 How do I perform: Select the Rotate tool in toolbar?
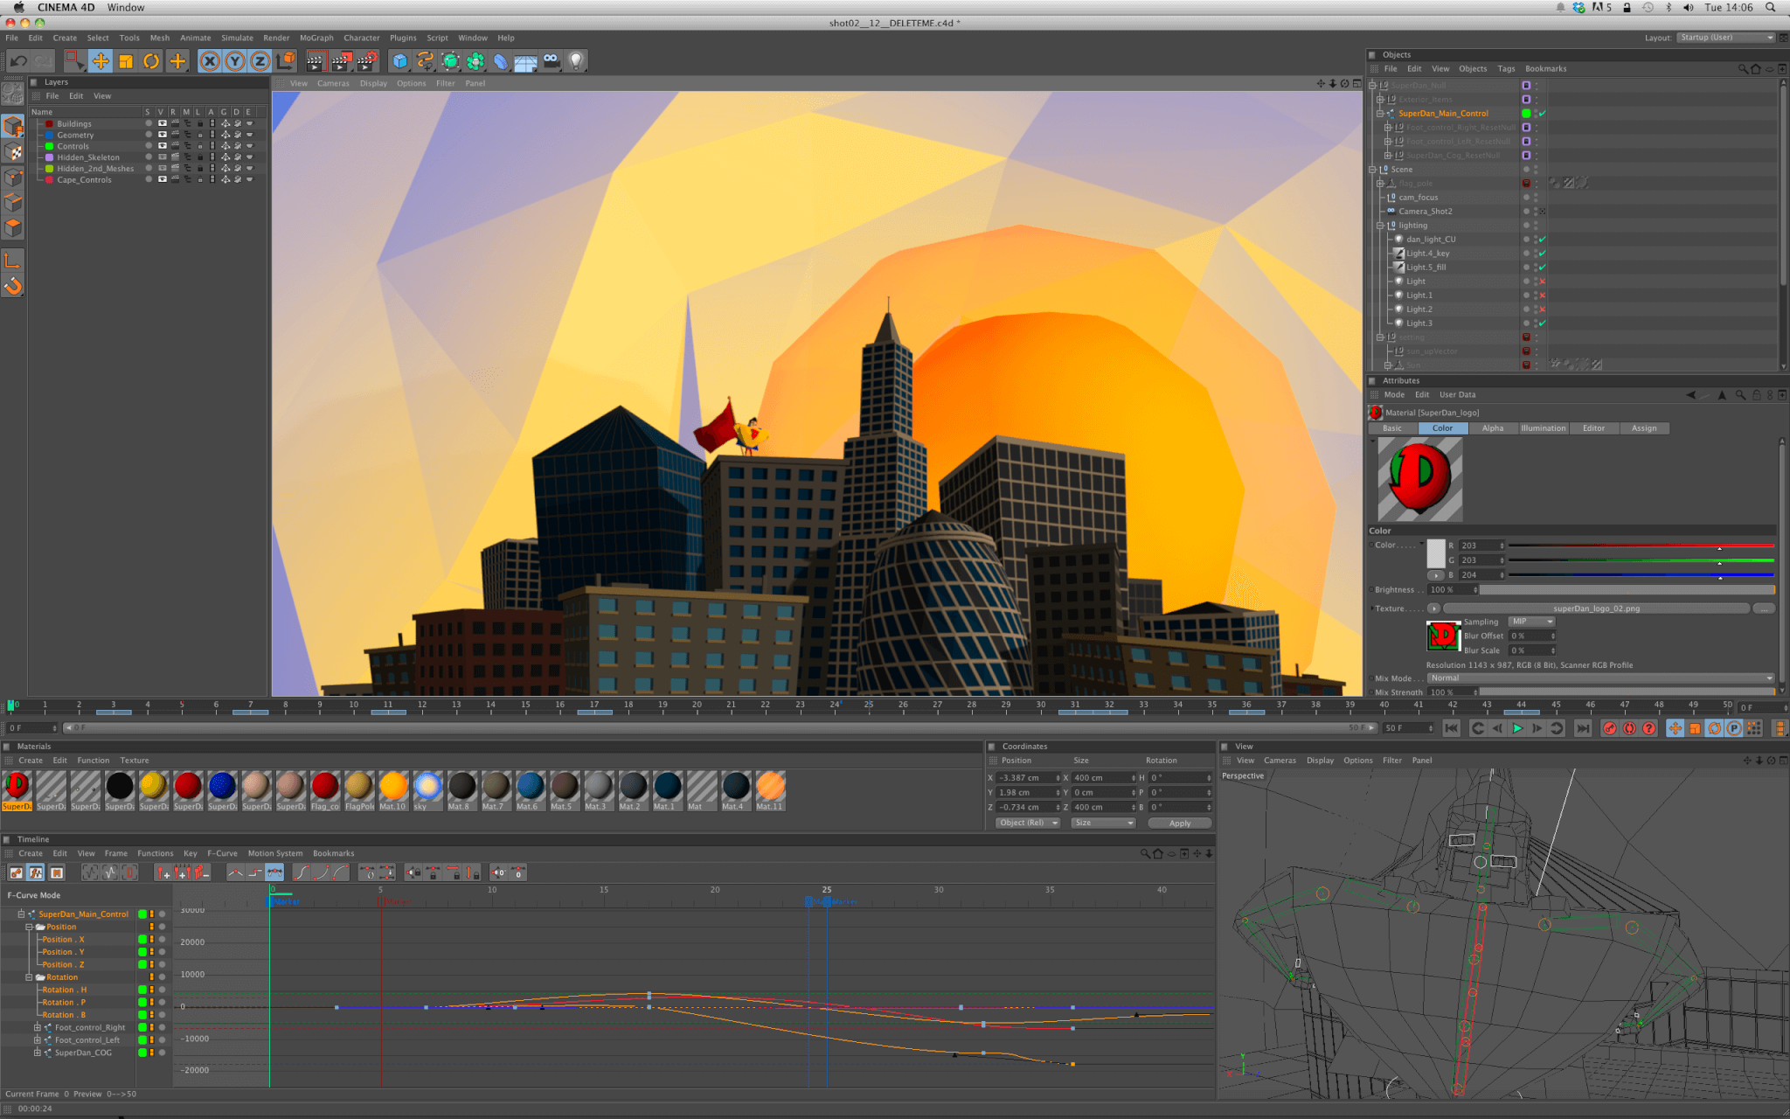[151, 61]
